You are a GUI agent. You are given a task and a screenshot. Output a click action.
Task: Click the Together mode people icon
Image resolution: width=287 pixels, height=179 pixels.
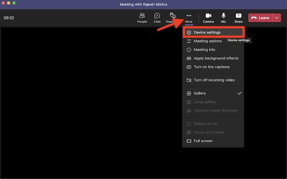point(189,110)
